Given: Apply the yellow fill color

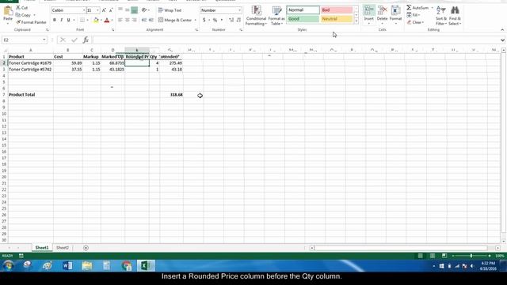Looking at the screenshot, I should click(x=96, y=20).
